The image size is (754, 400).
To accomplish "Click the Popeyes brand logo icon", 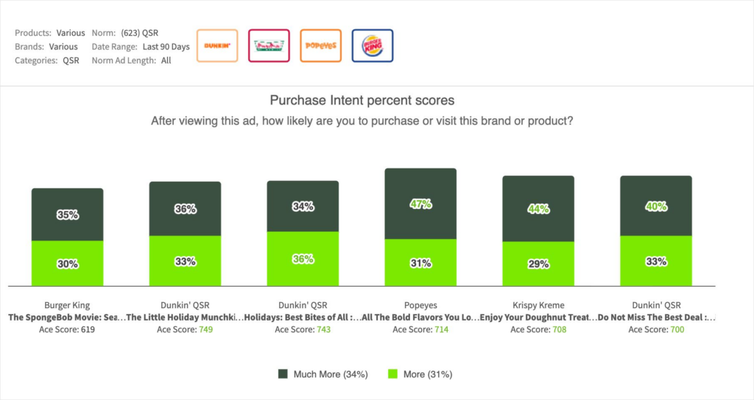I will (x=320, y=46).
